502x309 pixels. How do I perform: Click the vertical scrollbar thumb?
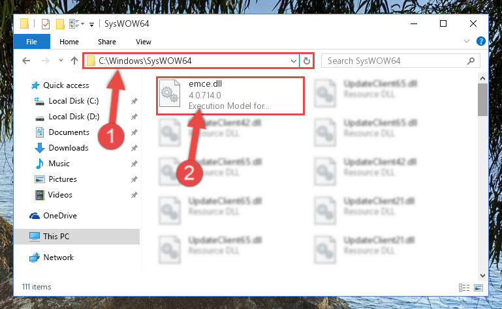(482, 100)
